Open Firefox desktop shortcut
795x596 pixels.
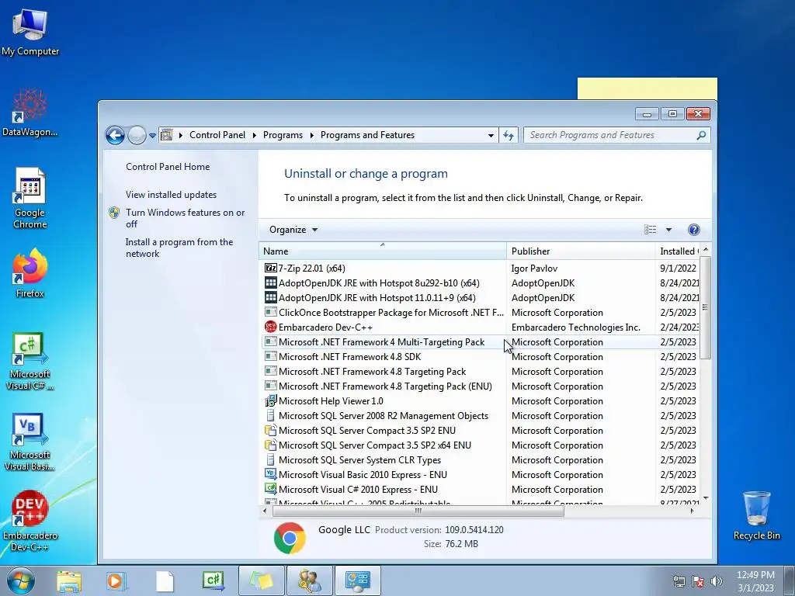pyautogui.click(x=30, y=272)
